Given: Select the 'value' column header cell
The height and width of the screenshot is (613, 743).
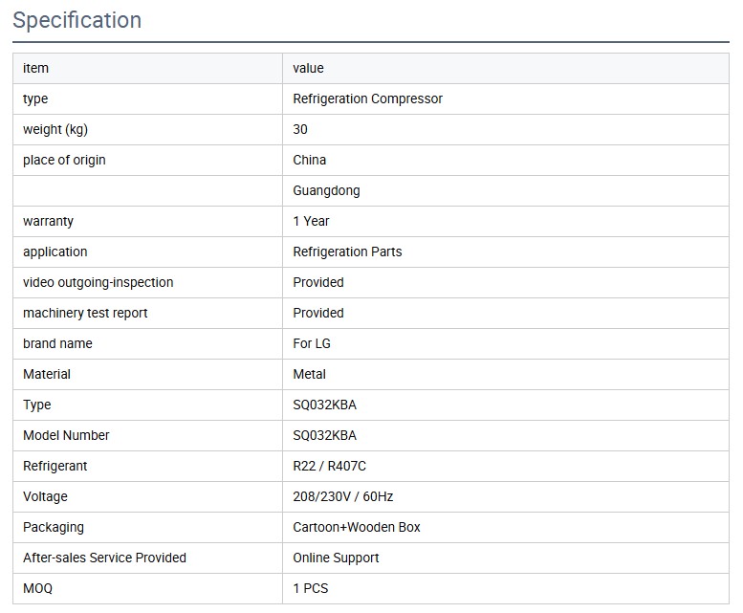Looking at the screenshot, I should (308, 68).
